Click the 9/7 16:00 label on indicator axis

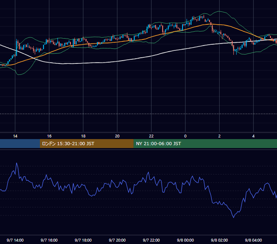49,240
